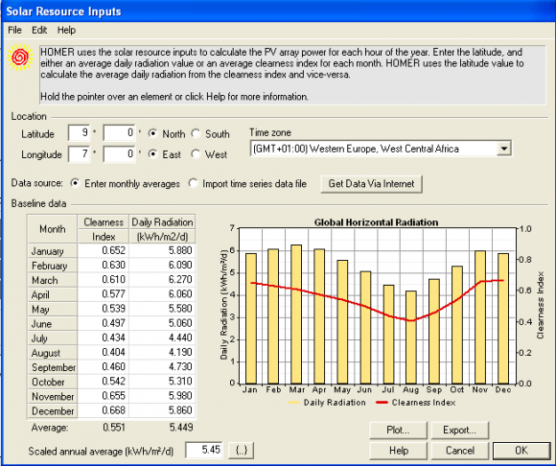Viewport: 556px width, 466px height.
Task: Click the August row header
Action: coord(53,353)
